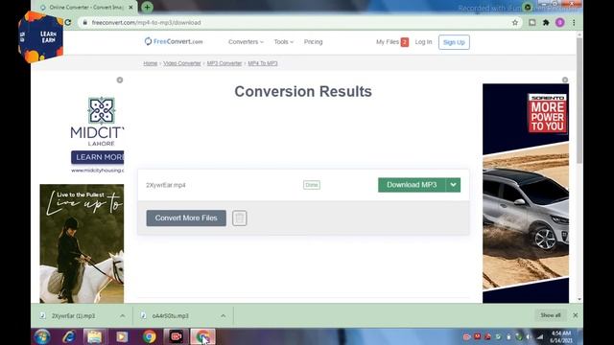The width and height of the screenshot is (614, 345).
Task: Follow the Video Converter breadcrumb link
Action: tap(182, 63)
